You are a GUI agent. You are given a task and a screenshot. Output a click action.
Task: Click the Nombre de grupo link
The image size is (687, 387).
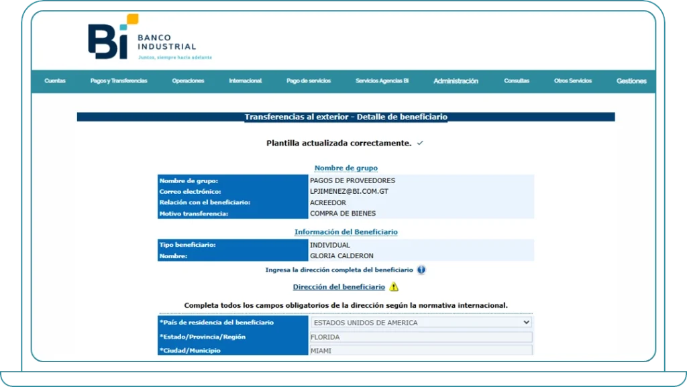pos(346,168)
